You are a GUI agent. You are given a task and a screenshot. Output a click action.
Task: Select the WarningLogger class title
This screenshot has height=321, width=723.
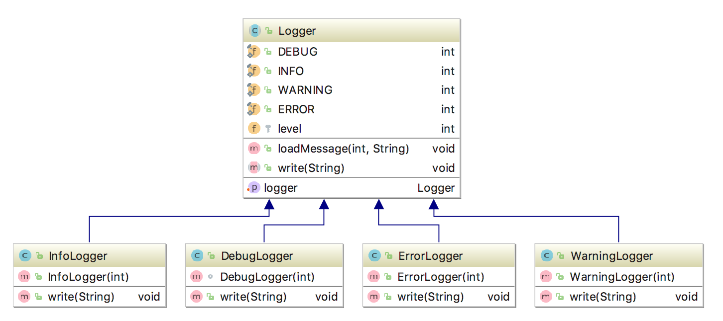coord(611,256)
